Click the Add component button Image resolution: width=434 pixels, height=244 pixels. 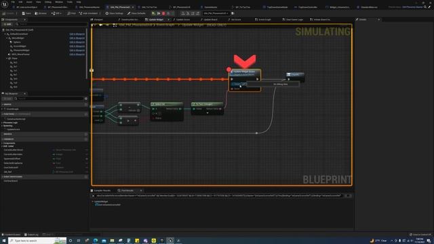coord(7,24)
